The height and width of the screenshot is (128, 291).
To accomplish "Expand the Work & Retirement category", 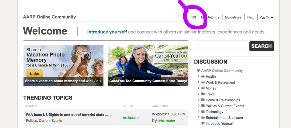I will click(x=199, y=82).
